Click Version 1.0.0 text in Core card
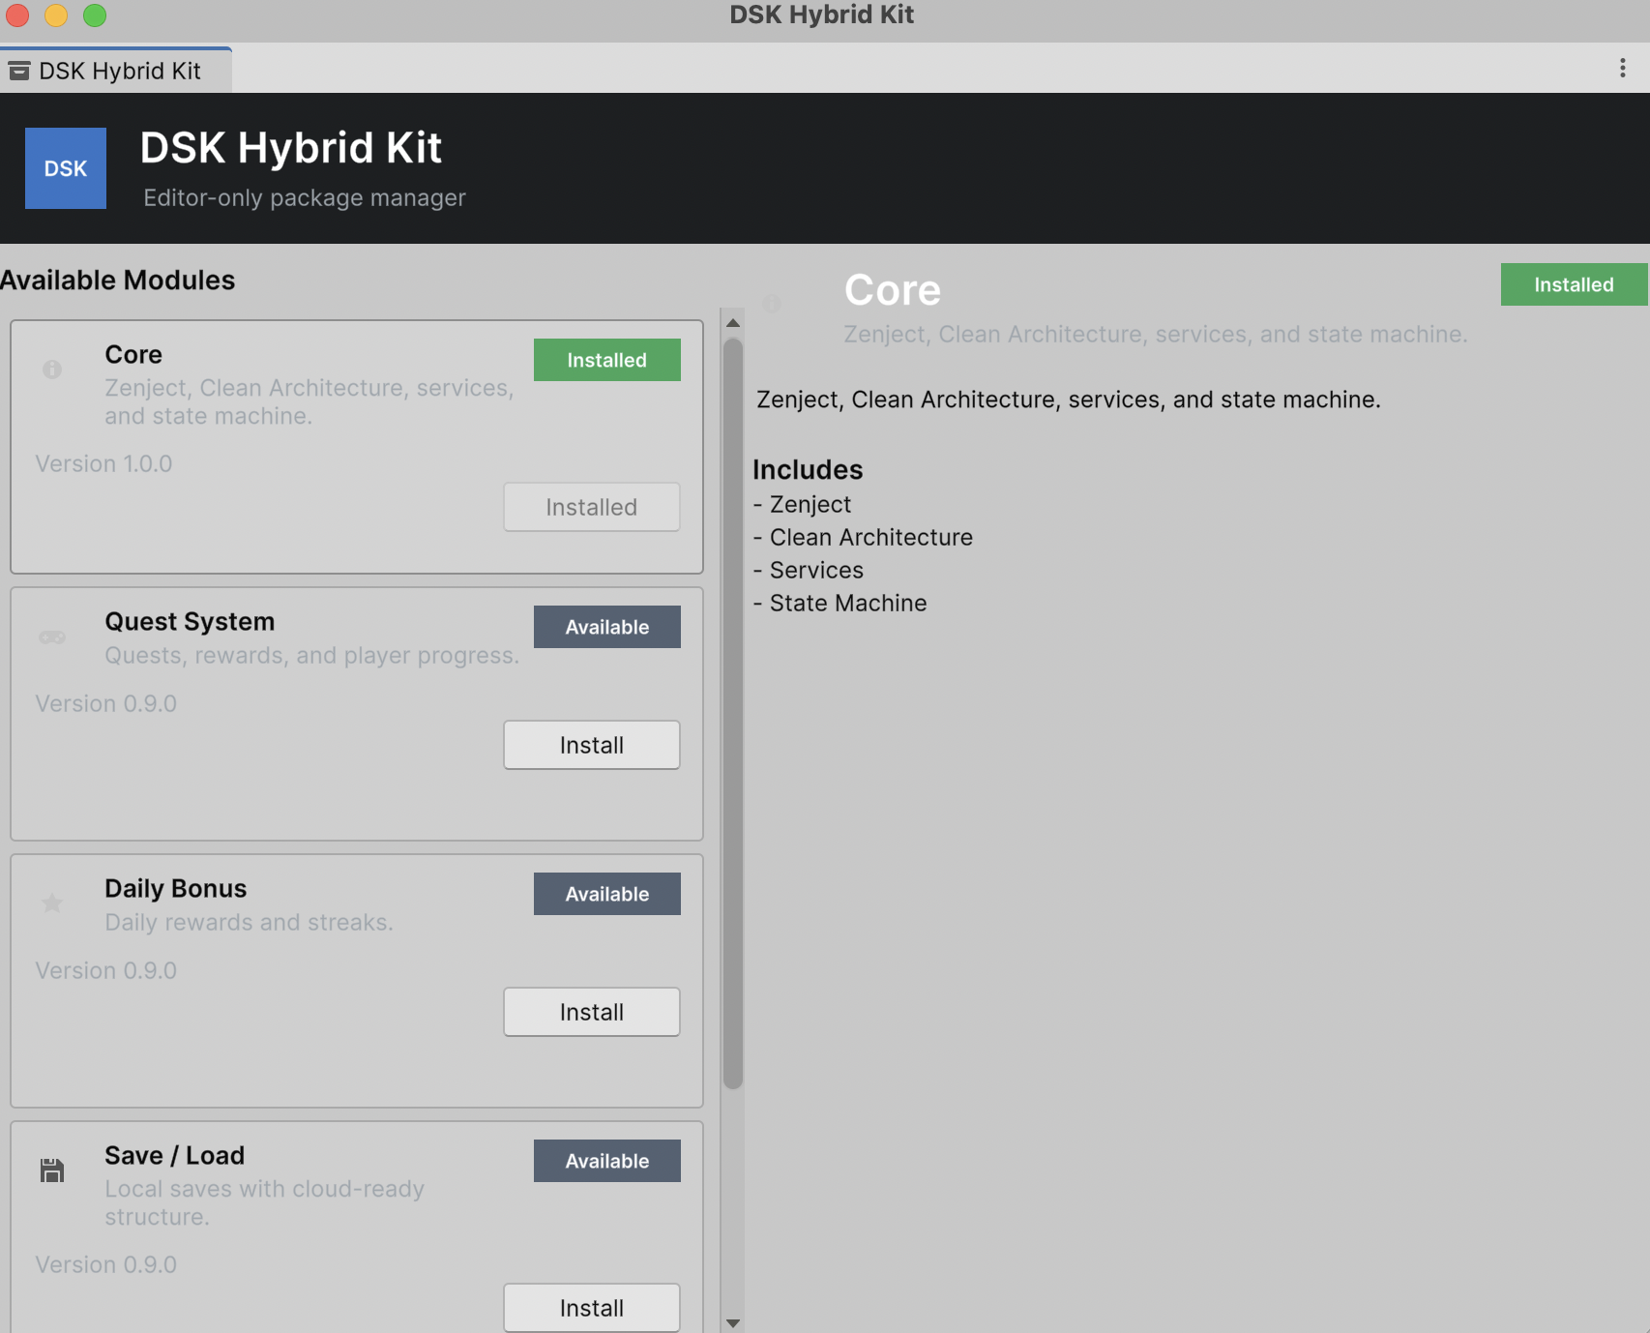The image size is (1650, 1333). tap(103, 463)
